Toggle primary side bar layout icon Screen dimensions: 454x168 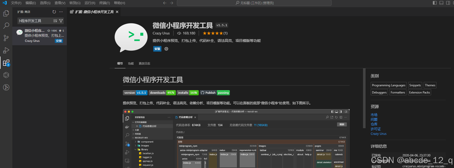(x=435, y=3)
